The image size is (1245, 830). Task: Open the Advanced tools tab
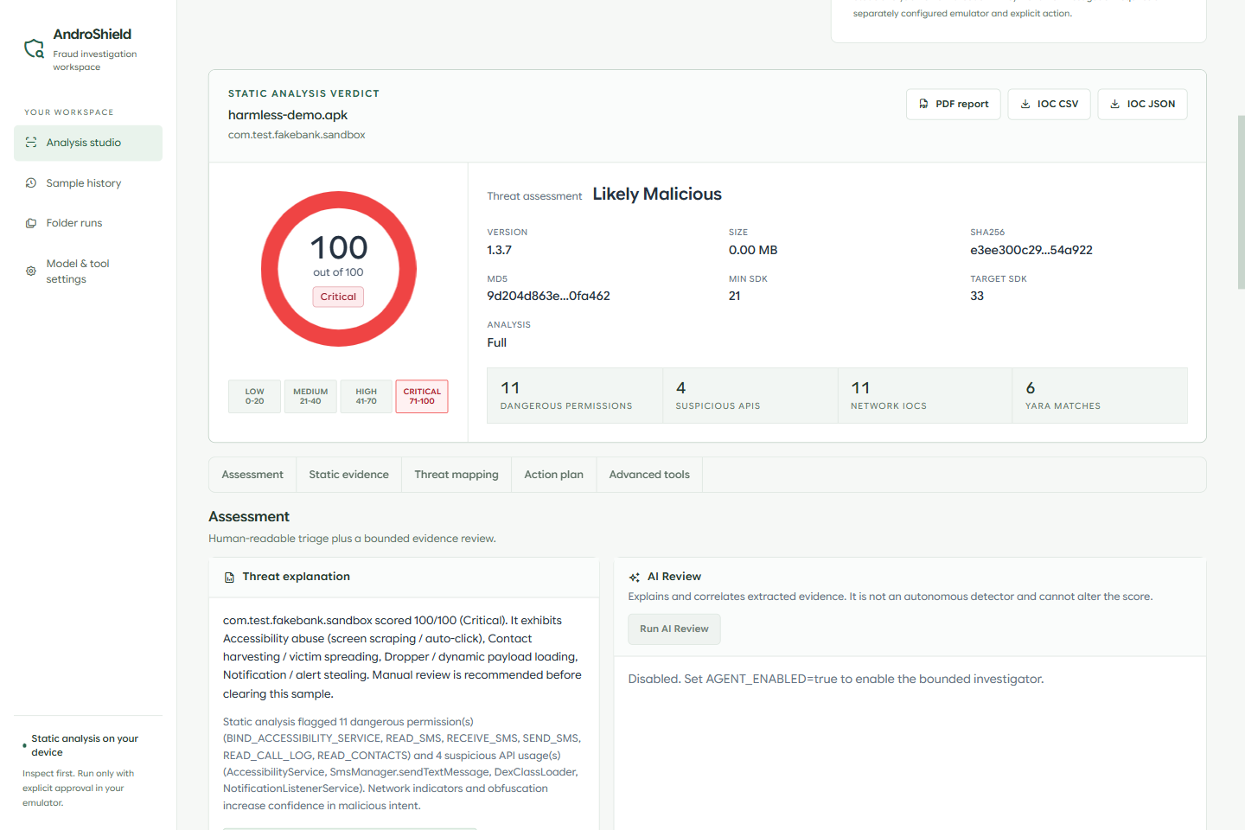click(649, 475)
